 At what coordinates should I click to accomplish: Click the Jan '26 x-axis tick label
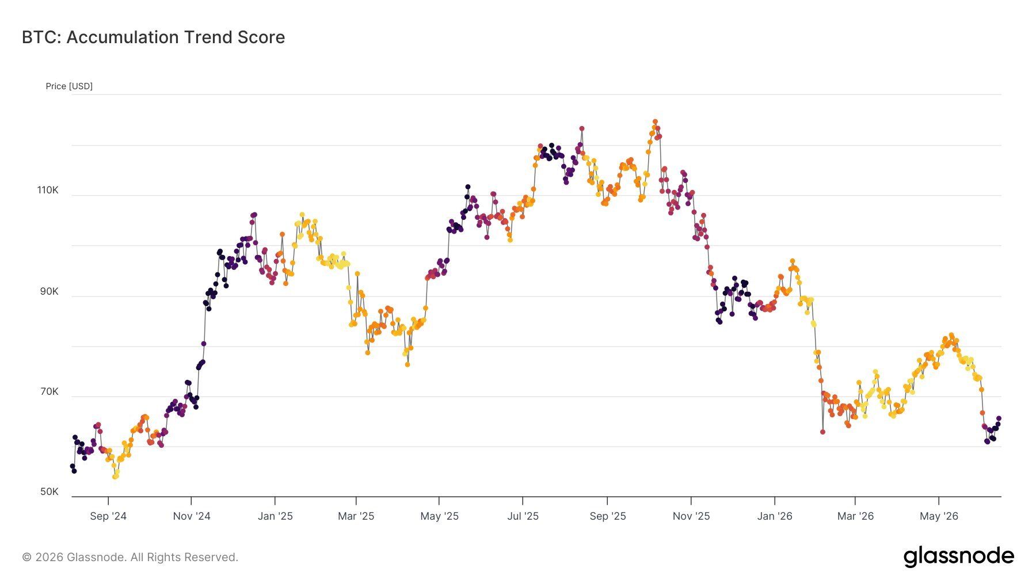point(775,516)
